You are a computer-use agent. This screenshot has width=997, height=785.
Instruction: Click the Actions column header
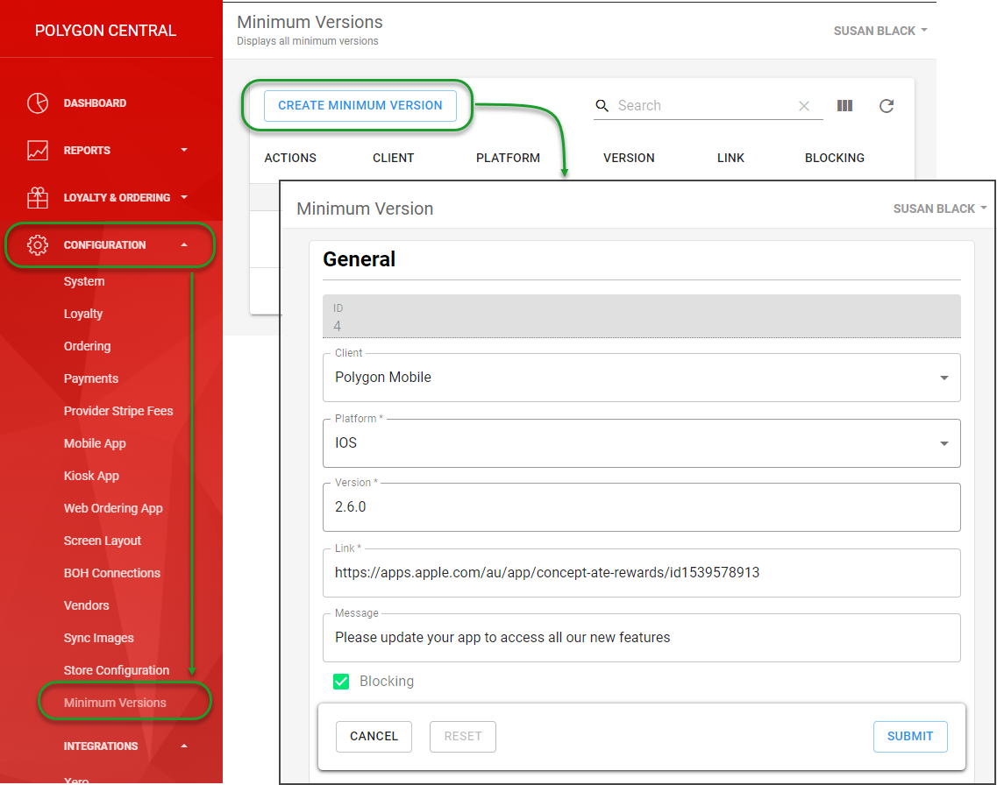(x=290, y=158)
